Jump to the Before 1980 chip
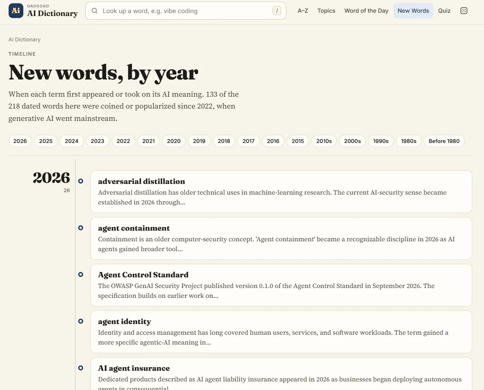484x390 pixels. pyautogui.click(x=444, y=141)
